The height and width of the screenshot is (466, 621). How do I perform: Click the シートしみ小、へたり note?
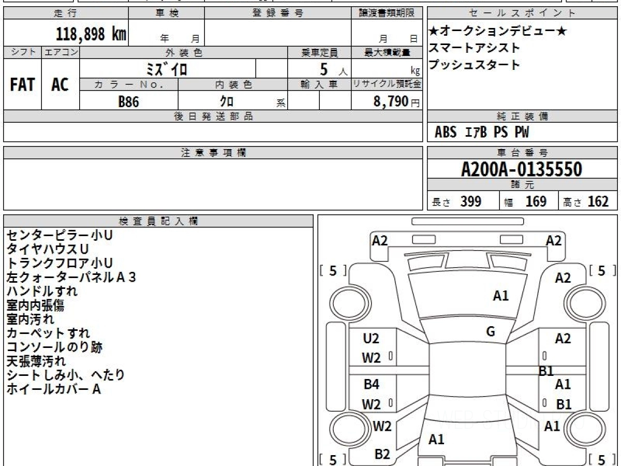[x=66, y=375]
